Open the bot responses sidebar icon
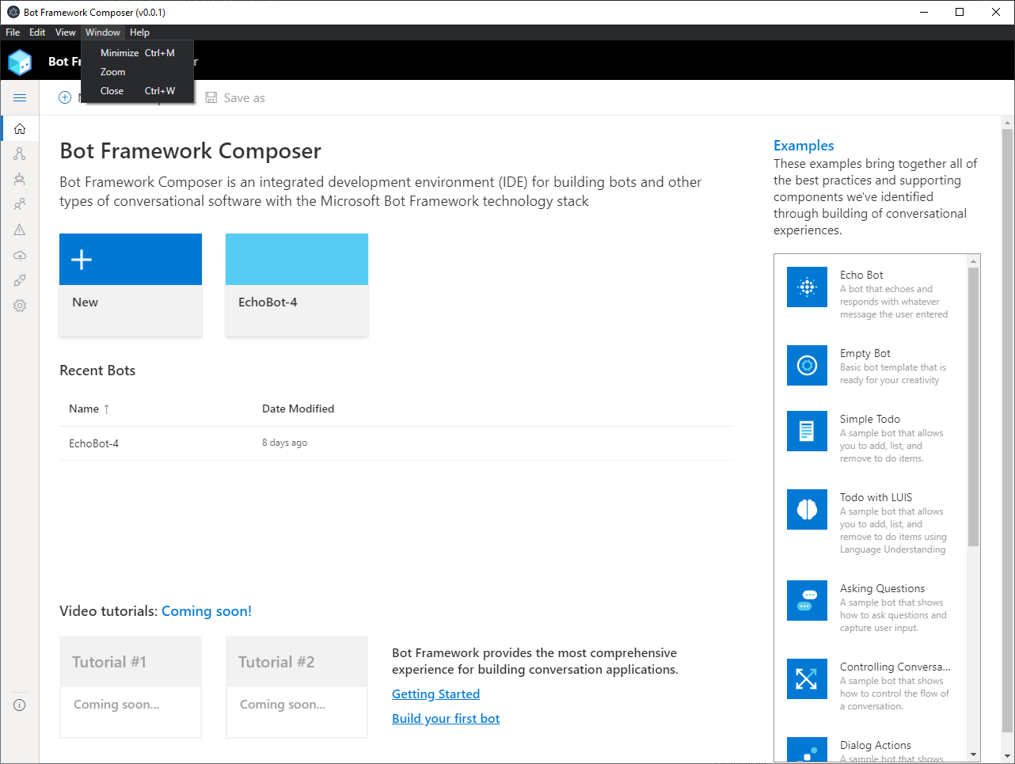 [x=20, y=179]
